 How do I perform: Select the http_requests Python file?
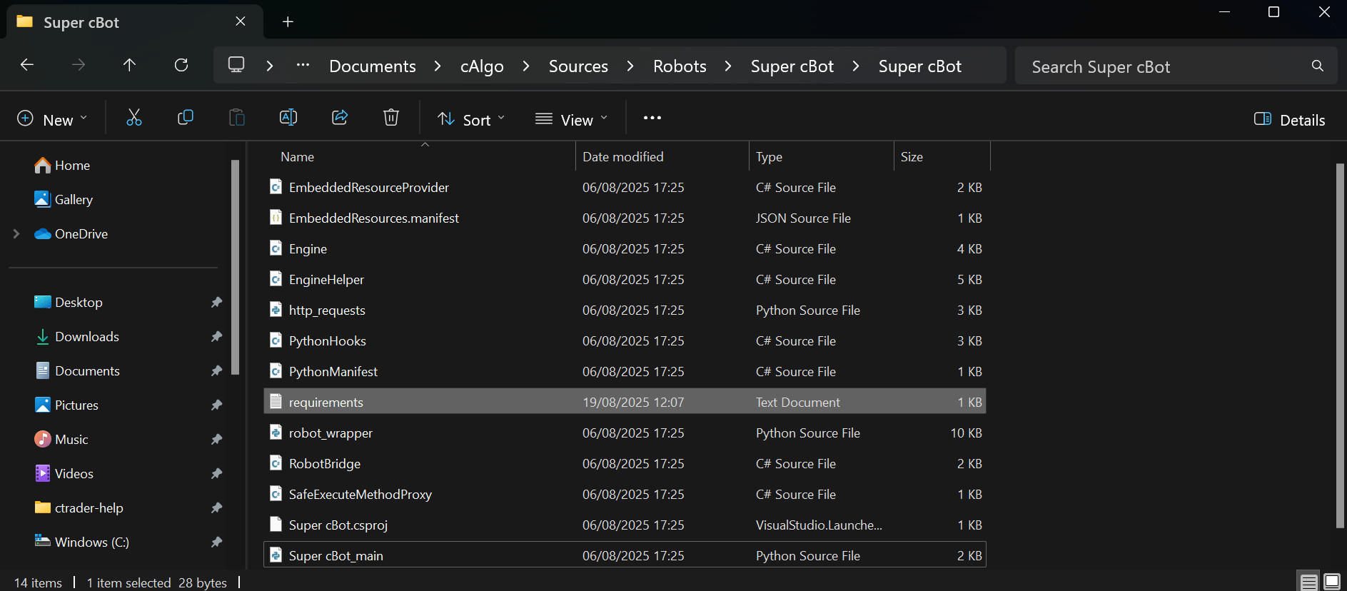625,310
